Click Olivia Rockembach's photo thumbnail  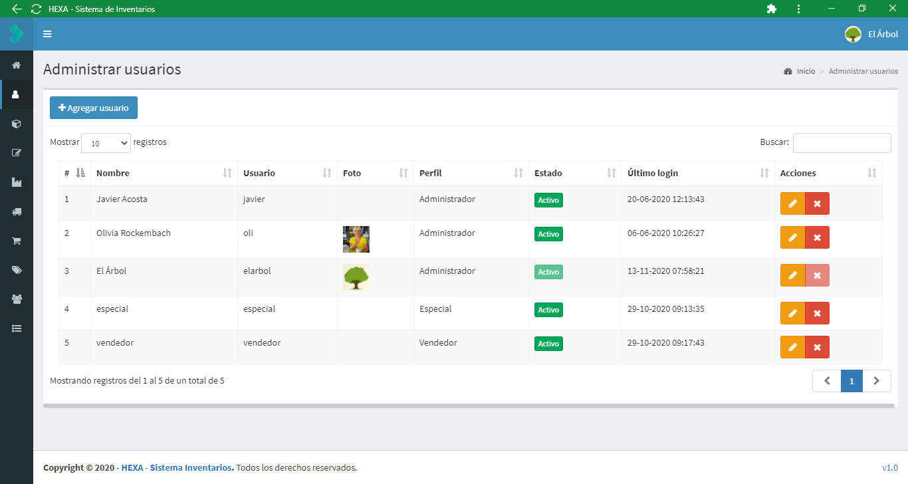pyautogui.click(x=356, y=239)
